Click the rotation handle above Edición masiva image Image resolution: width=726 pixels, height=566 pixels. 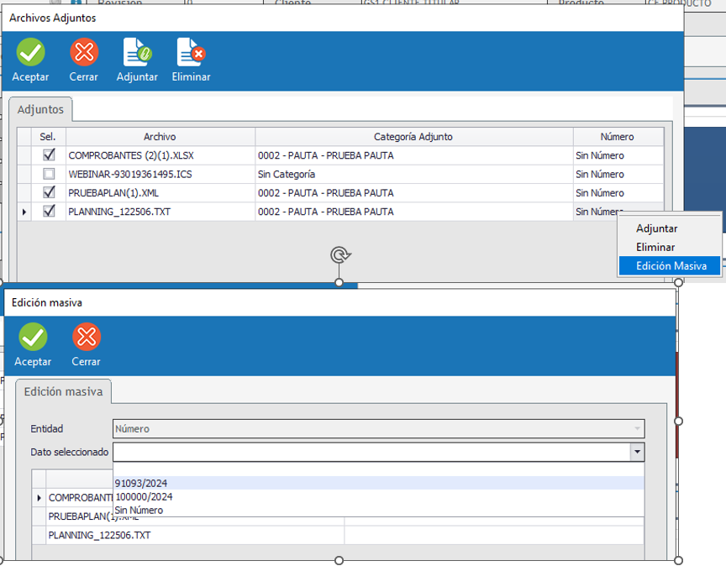click(339, 255)
